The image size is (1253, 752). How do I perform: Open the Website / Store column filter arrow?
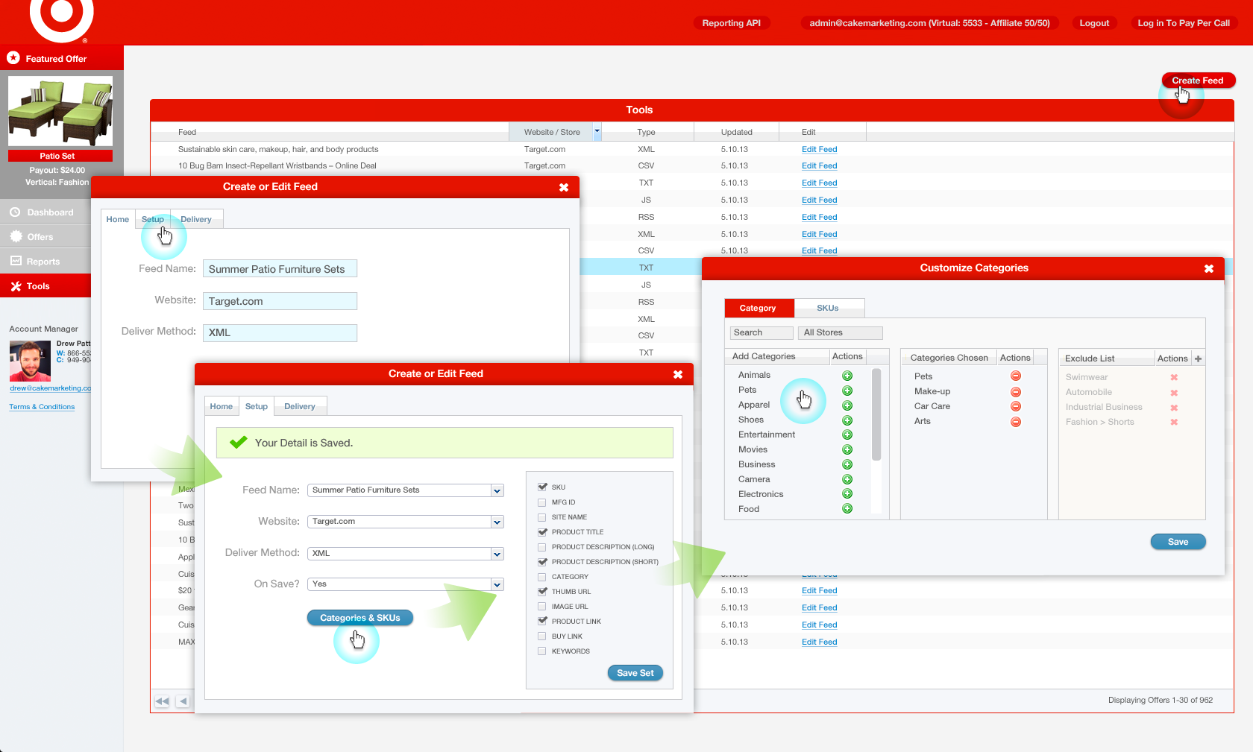tap(597, 131)
